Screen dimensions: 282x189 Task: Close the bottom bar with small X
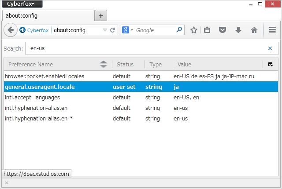pyautogui.click(x=7, y=183)
